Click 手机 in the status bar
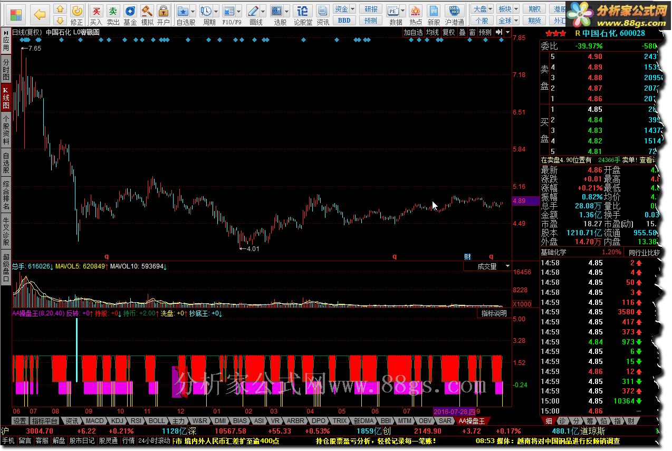The height and width of the screenshot is (451, 672). tap(8, 441)
